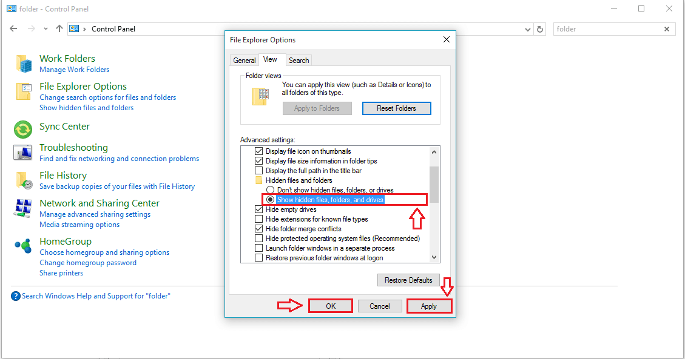Click Cancel in File Explorer Options
Viewport: 685px width, 359px height.
pos(380,306)
